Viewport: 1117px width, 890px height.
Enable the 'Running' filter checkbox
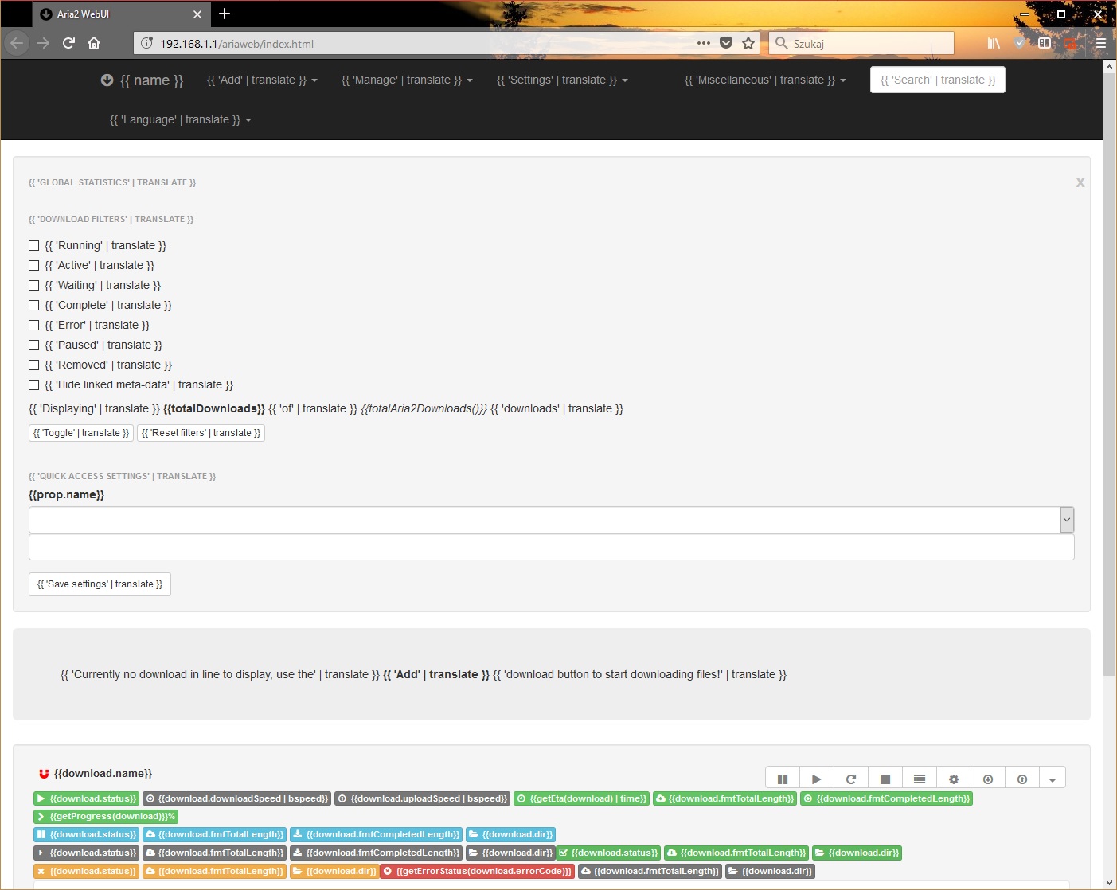(x=34, y=246)
